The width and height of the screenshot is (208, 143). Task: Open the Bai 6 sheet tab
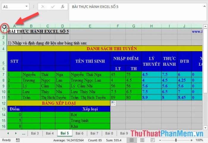click(79, 133)
